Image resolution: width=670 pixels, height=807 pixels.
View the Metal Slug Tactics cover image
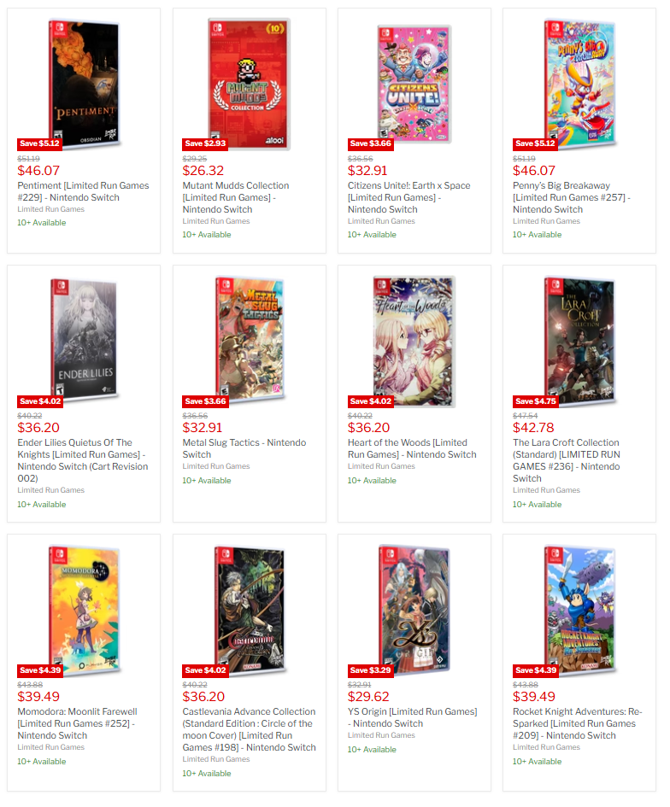[x=250, y=339]
